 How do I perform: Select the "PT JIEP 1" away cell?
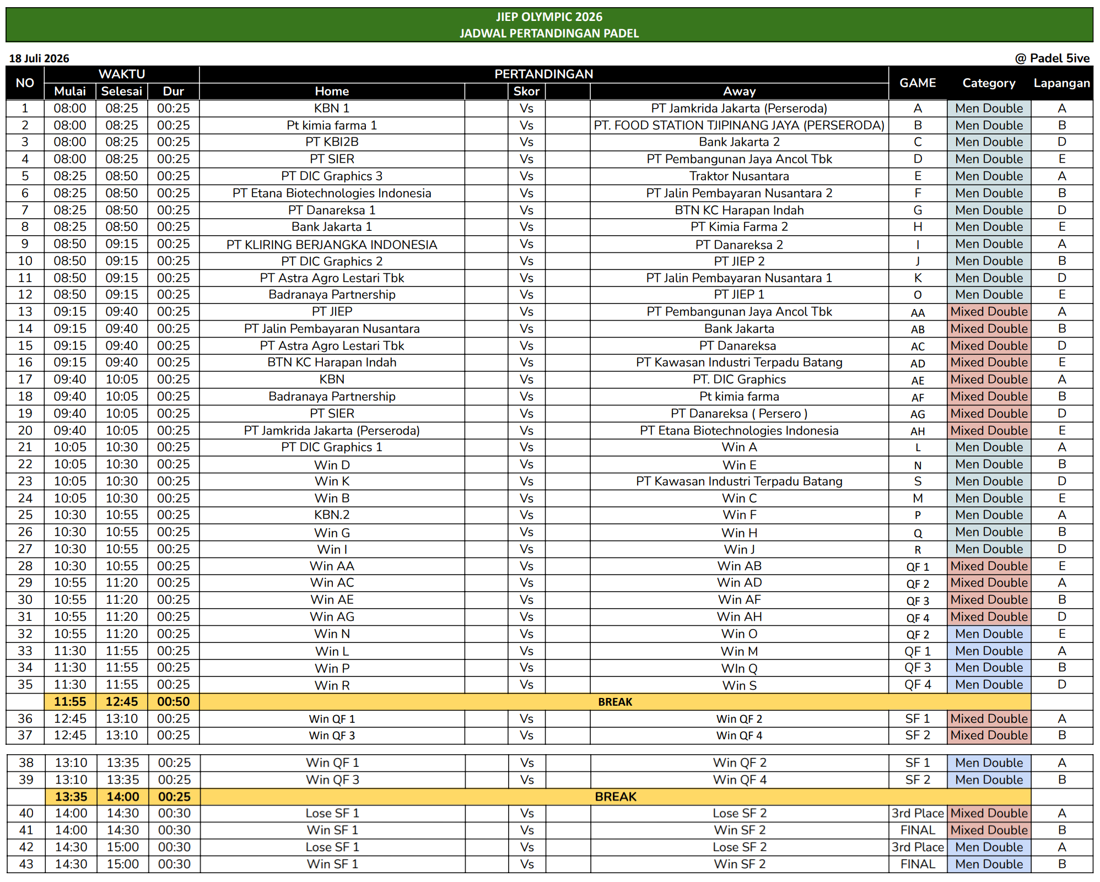pos(739,295)
